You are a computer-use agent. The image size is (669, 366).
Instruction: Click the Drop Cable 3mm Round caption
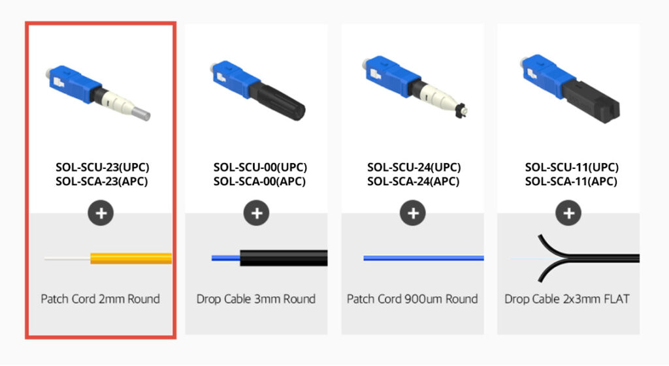point(256,299)
